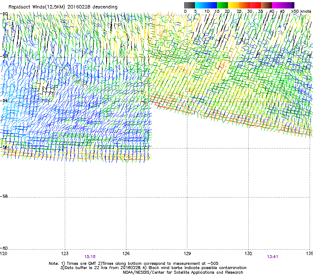The height and width of the screenshot is (275, 313).
Task: Click the 13:41 swath time label
Action: [272, 257]
